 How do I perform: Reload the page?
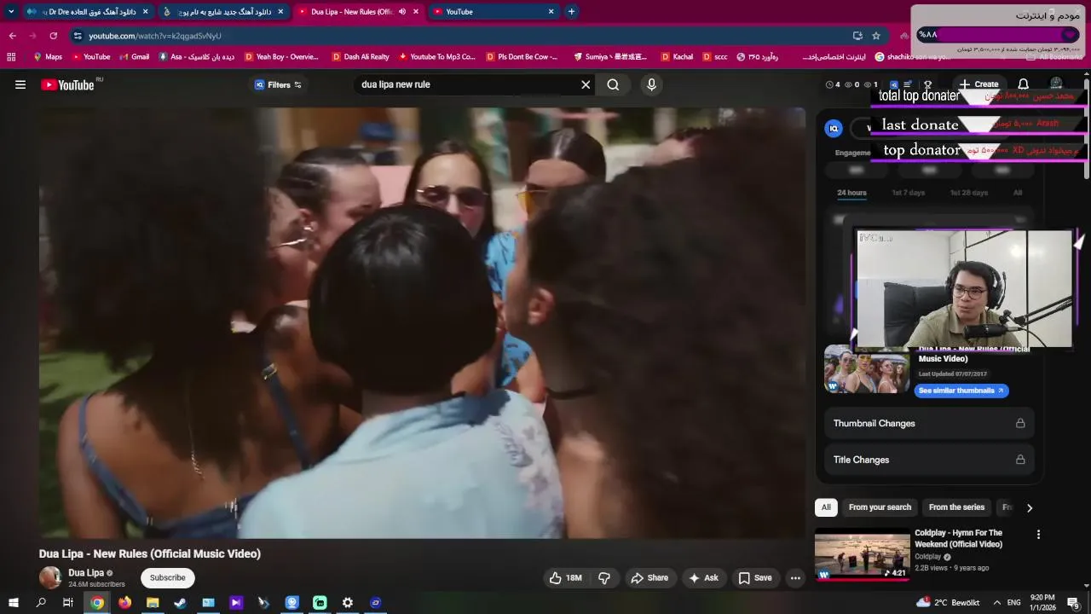pyautogui.click(x=53, y=36)
